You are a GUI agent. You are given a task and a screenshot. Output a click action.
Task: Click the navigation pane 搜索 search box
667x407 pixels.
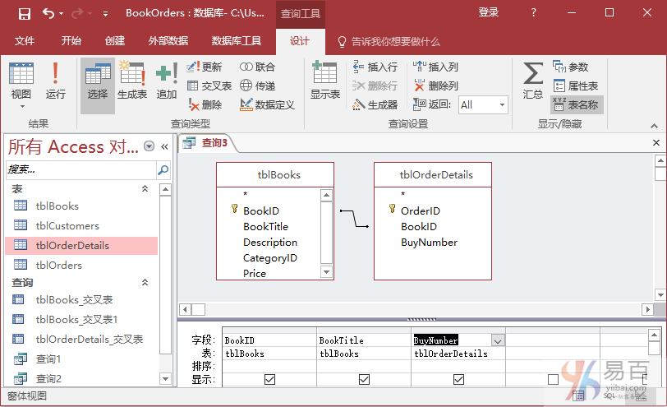[x=80, y=169]
